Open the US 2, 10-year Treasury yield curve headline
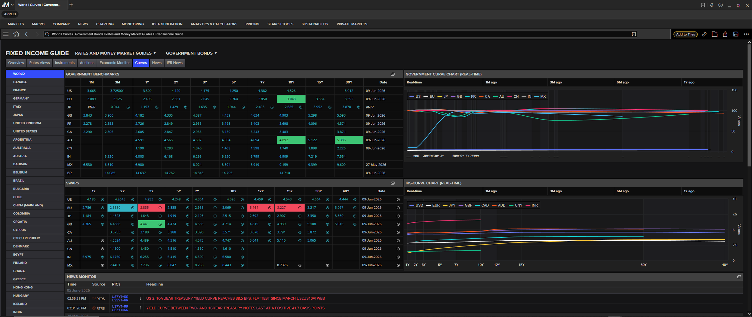Screen dimensions: 752x317 [235, 298]
